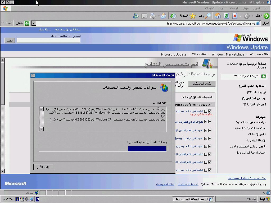Screen dimensions: 271x203
Task: Open تغيير الإعدادات sidebar link
Action: pos(257,134)
